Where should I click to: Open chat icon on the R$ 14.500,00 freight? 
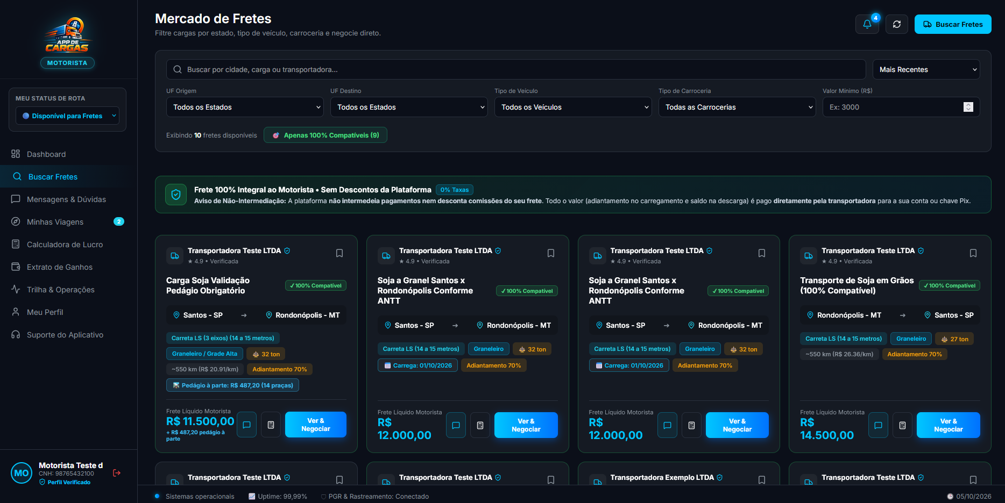pyautogui.click(x=878, y=425)
